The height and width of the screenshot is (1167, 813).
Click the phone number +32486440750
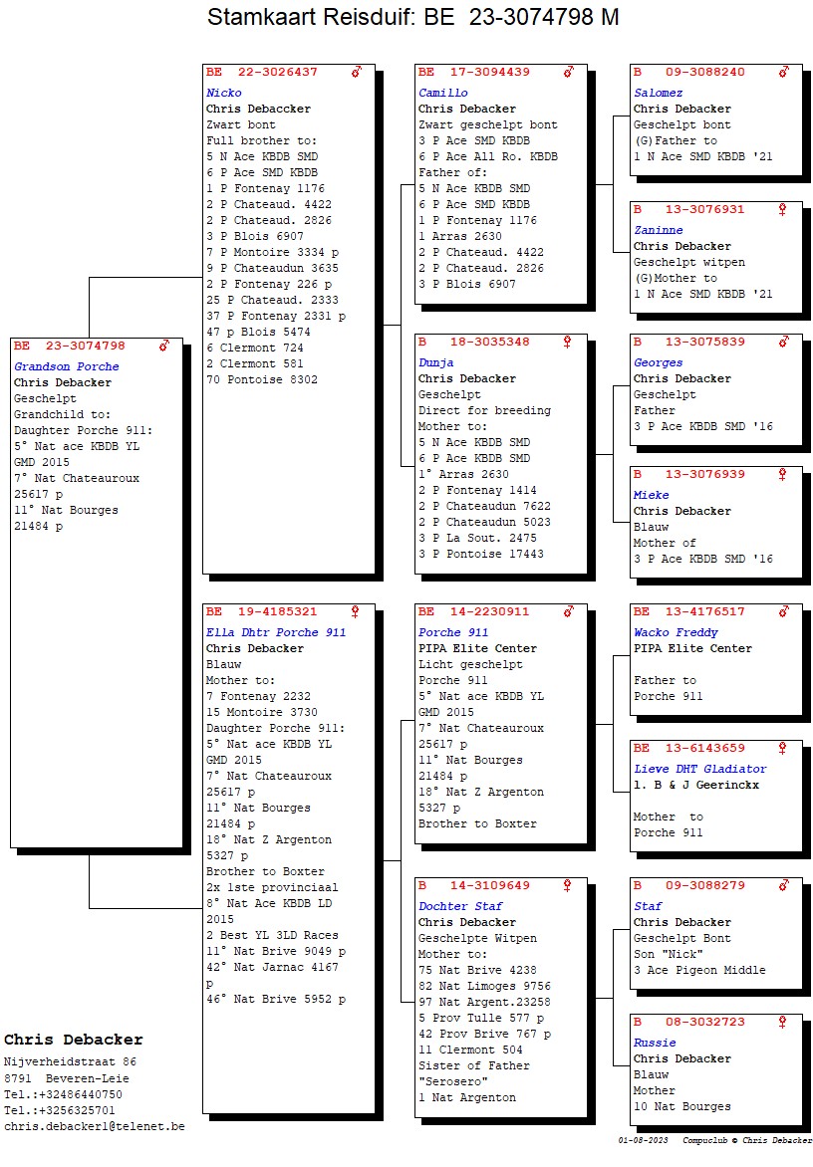pyautogui.click(x=77, y=1094)
